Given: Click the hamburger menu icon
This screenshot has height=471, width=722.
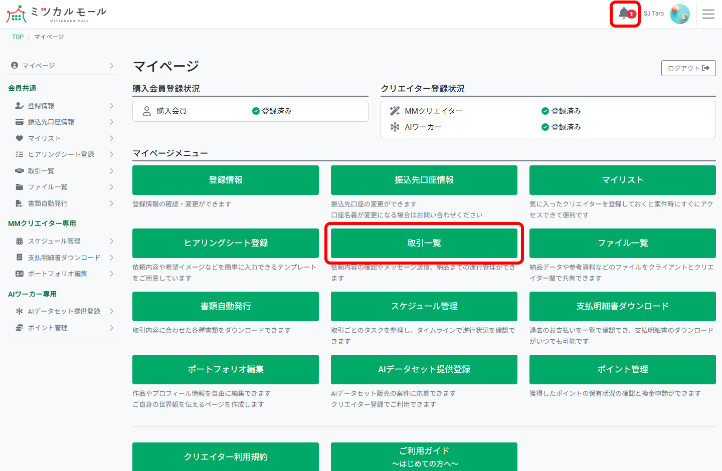Looking at the screenshot, I should (708, 14).
